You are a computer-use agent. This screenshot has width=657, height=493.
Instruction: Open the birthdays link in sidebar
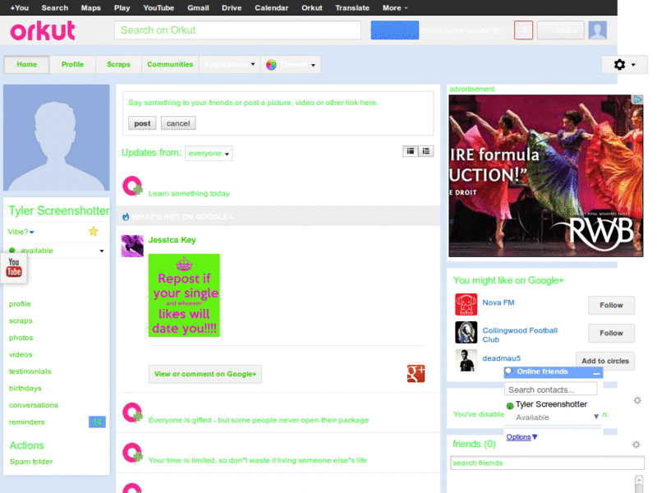pos(25,388)
